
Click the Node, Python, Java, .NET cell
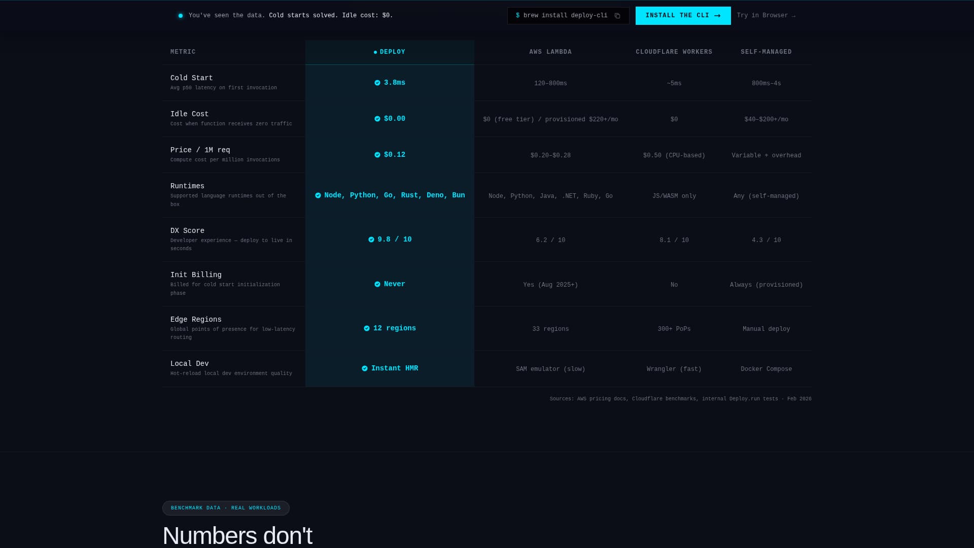coord(550,196)
